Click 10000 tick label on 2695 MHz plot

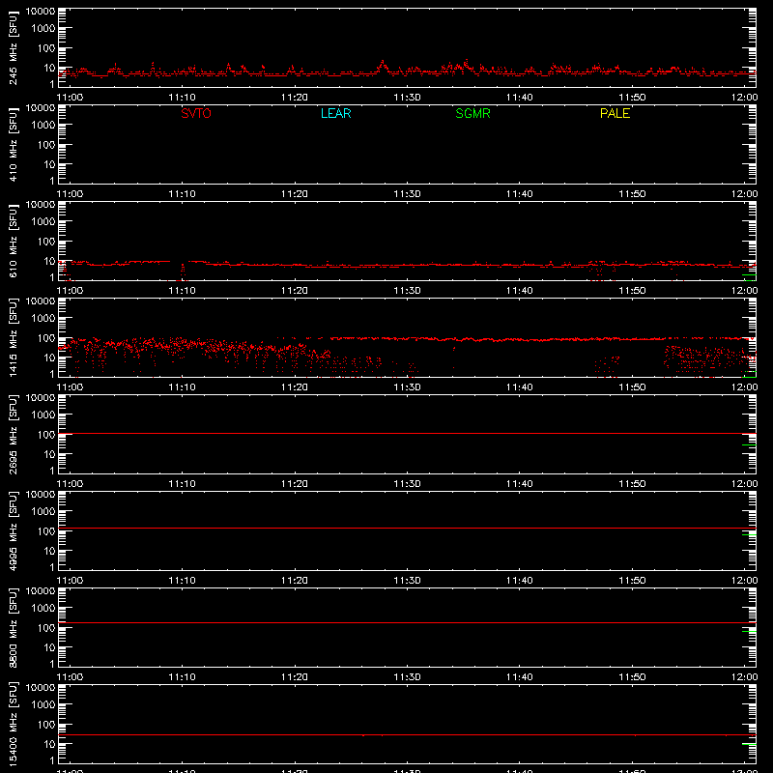tap(41, 398)
